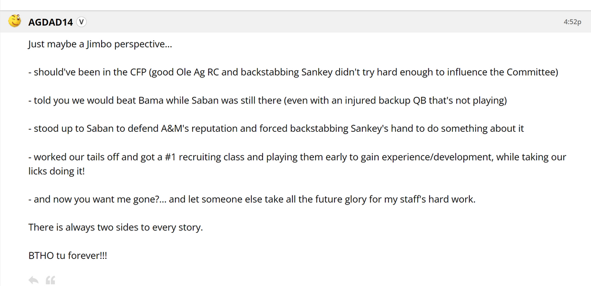Click the circled V badge beside AGDAD14

[82, 22]
